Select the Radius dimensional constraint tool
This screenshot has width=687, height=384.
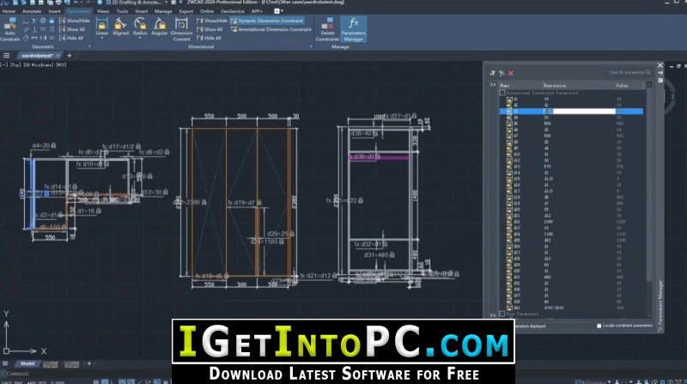click(x=140, y=27)
